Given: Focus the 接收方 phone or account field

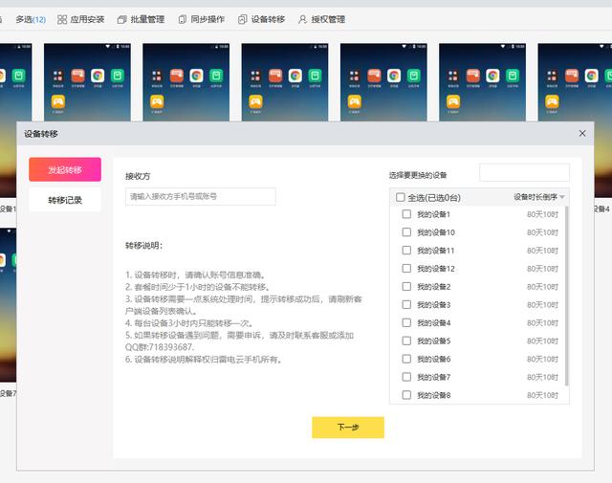Looking at the screenshot, I should [x=201, y=196].
